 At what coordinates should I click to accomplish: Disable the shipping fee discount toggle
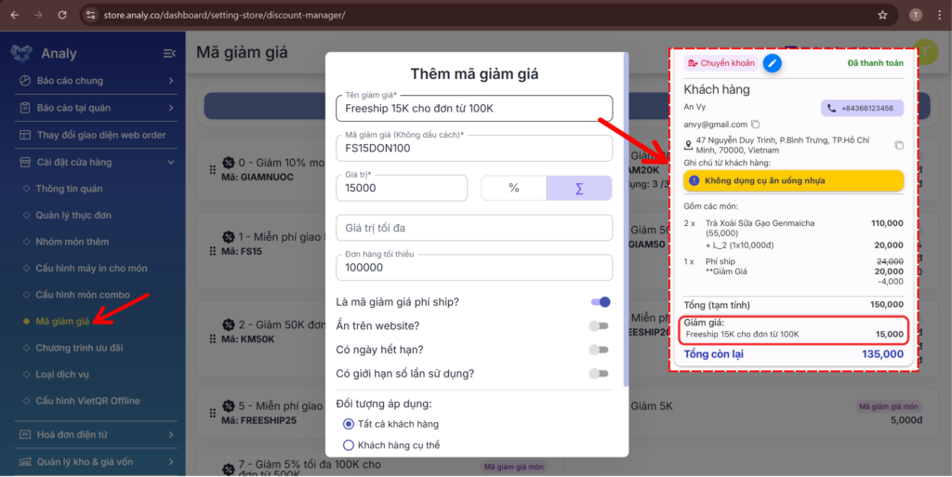(x=600, y=302)
